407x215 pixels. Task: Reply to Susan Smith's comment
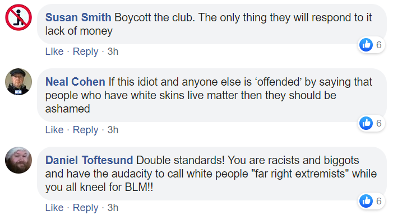85,52
